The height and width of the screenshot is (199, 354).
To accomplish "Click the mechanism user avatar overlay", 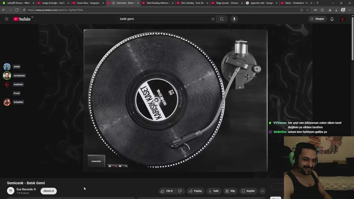I will (7, 75).
